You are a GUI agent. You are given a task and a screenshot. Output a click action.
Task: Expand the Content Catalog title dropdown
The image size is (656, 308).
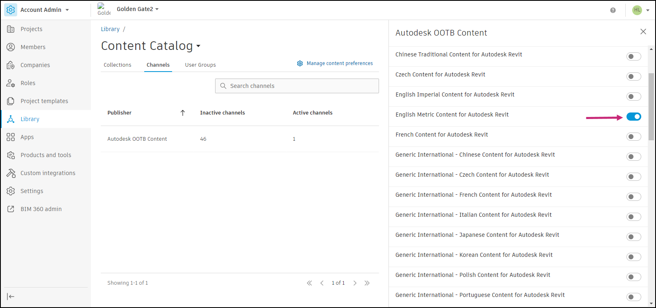pos(198,46)
